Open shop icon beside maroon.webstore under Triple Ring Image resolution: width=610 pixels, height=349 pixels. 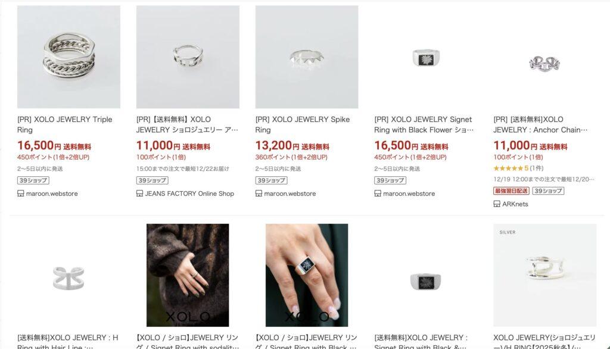tap(21, 194)
